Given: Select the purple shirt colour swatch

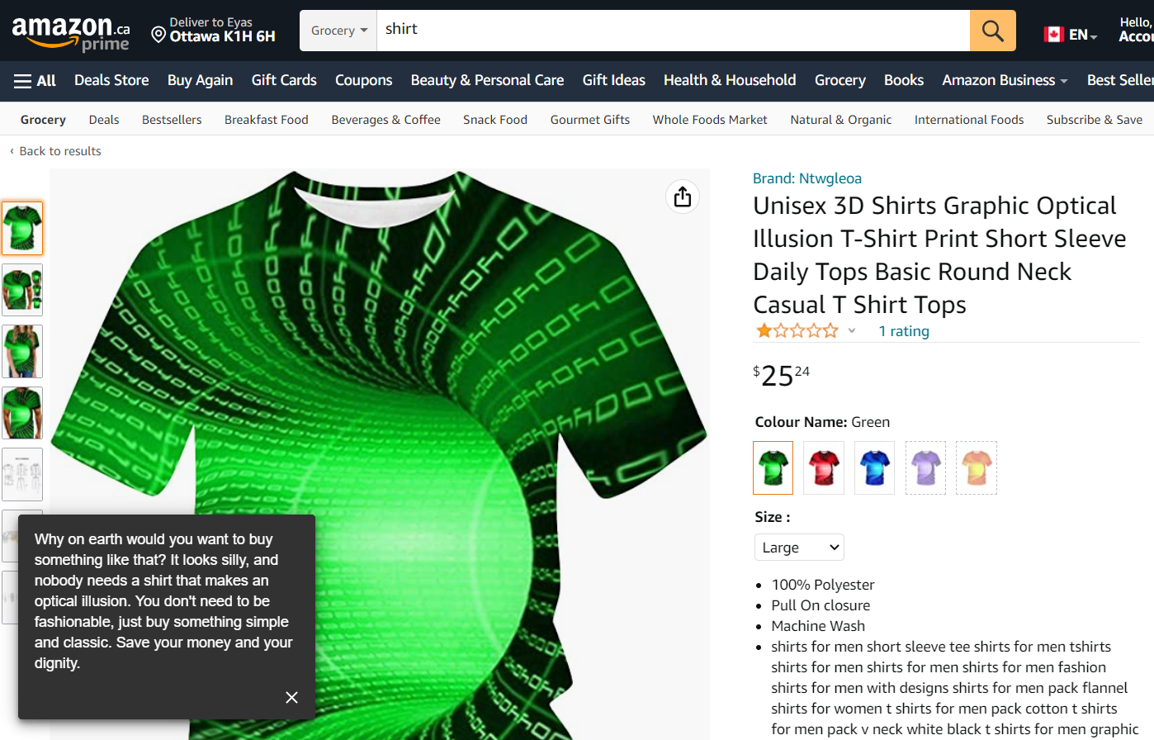Looking at the screenshot, I should [925, 467].
